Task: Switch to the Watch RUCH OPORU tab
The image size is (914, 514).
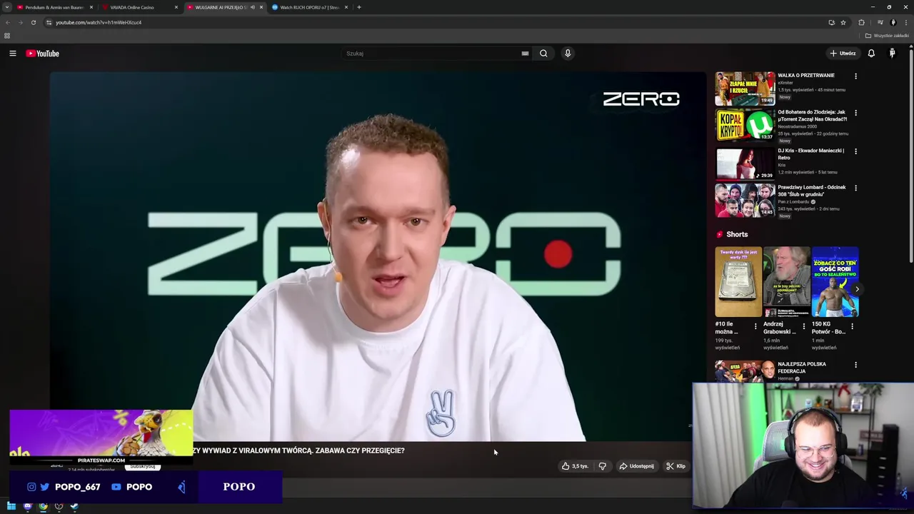Action: click(x=308, y=7)
